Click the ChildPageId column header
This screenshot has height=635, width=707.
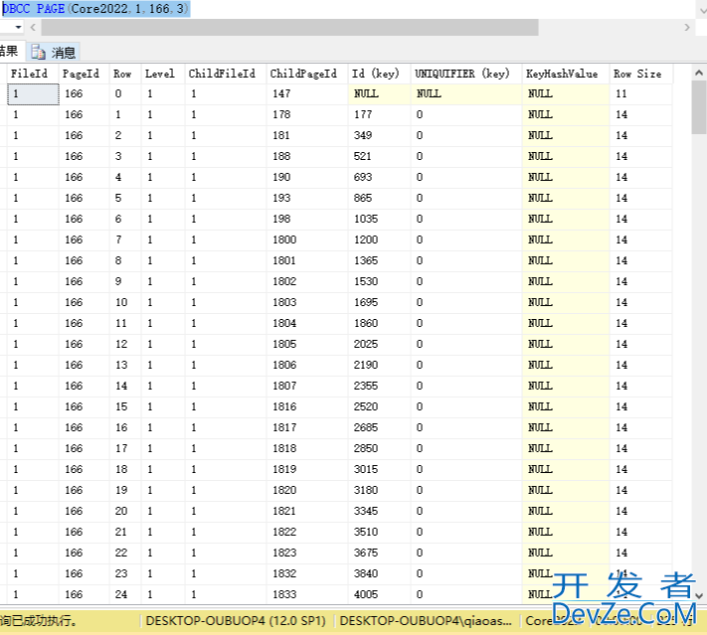point(307,74)
